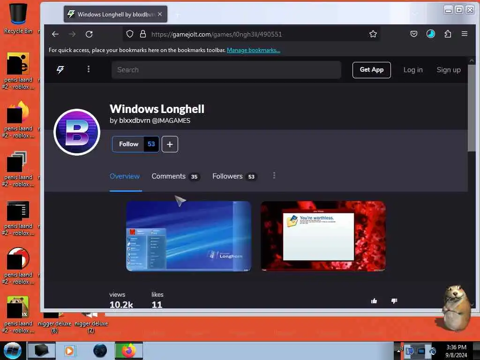
Task: Open the Pocket save icon
Action: point(413,34)
